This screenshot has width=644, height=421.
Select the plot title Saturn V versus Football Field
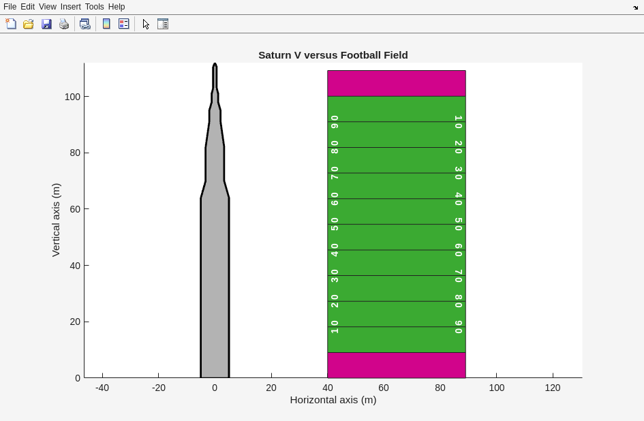click(x=333, y=55)
